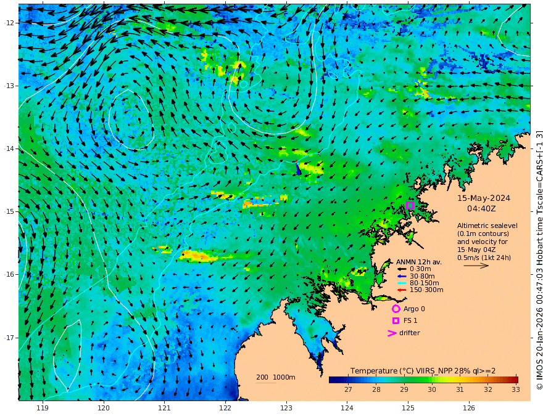Click the drifter magenta arrowhead legend icon
543x419 pixels.
tap(392, 333)
